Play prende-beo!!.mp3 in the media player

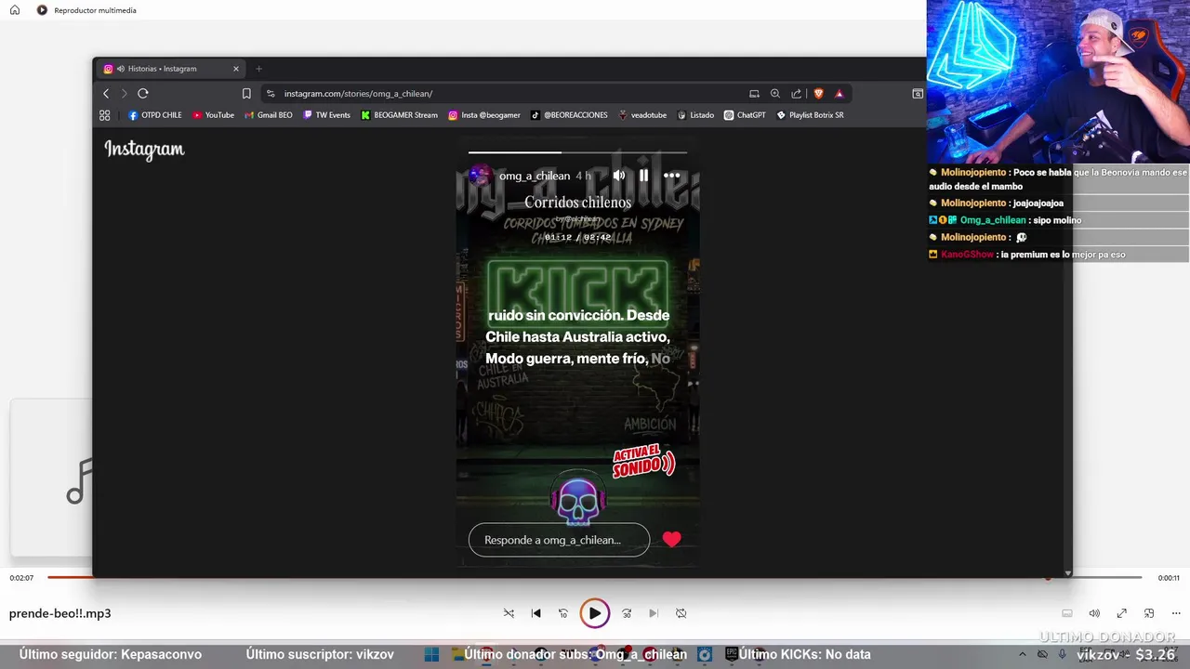(x=595, y=613)
